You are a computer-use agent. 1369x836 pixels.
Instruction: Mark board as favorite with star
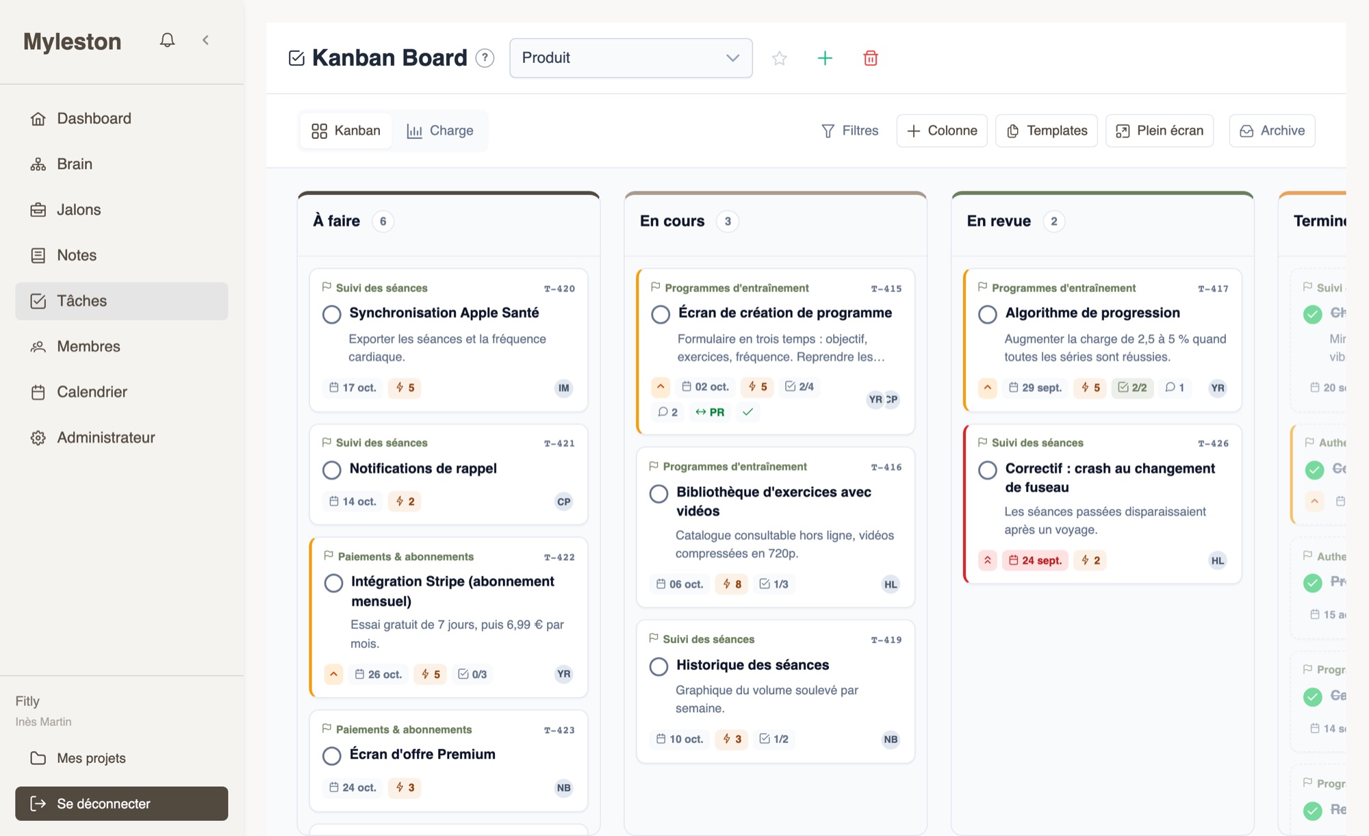779,58
